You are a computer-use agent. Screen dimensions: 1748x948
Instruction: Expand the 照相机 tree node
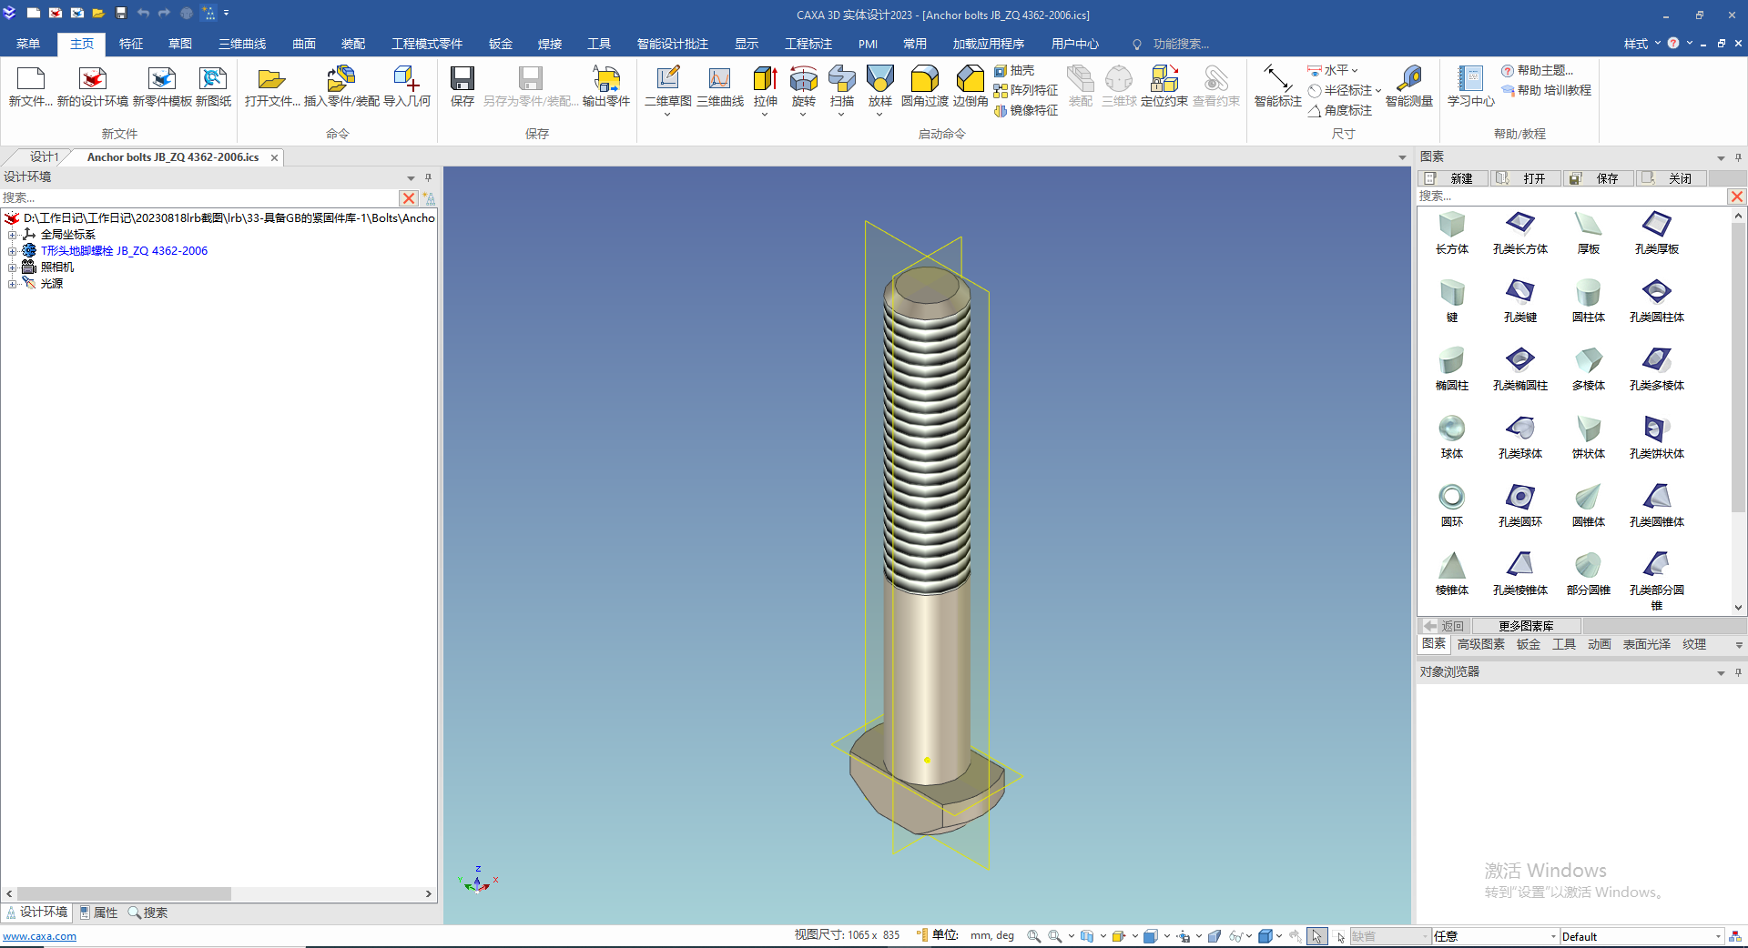13,267
